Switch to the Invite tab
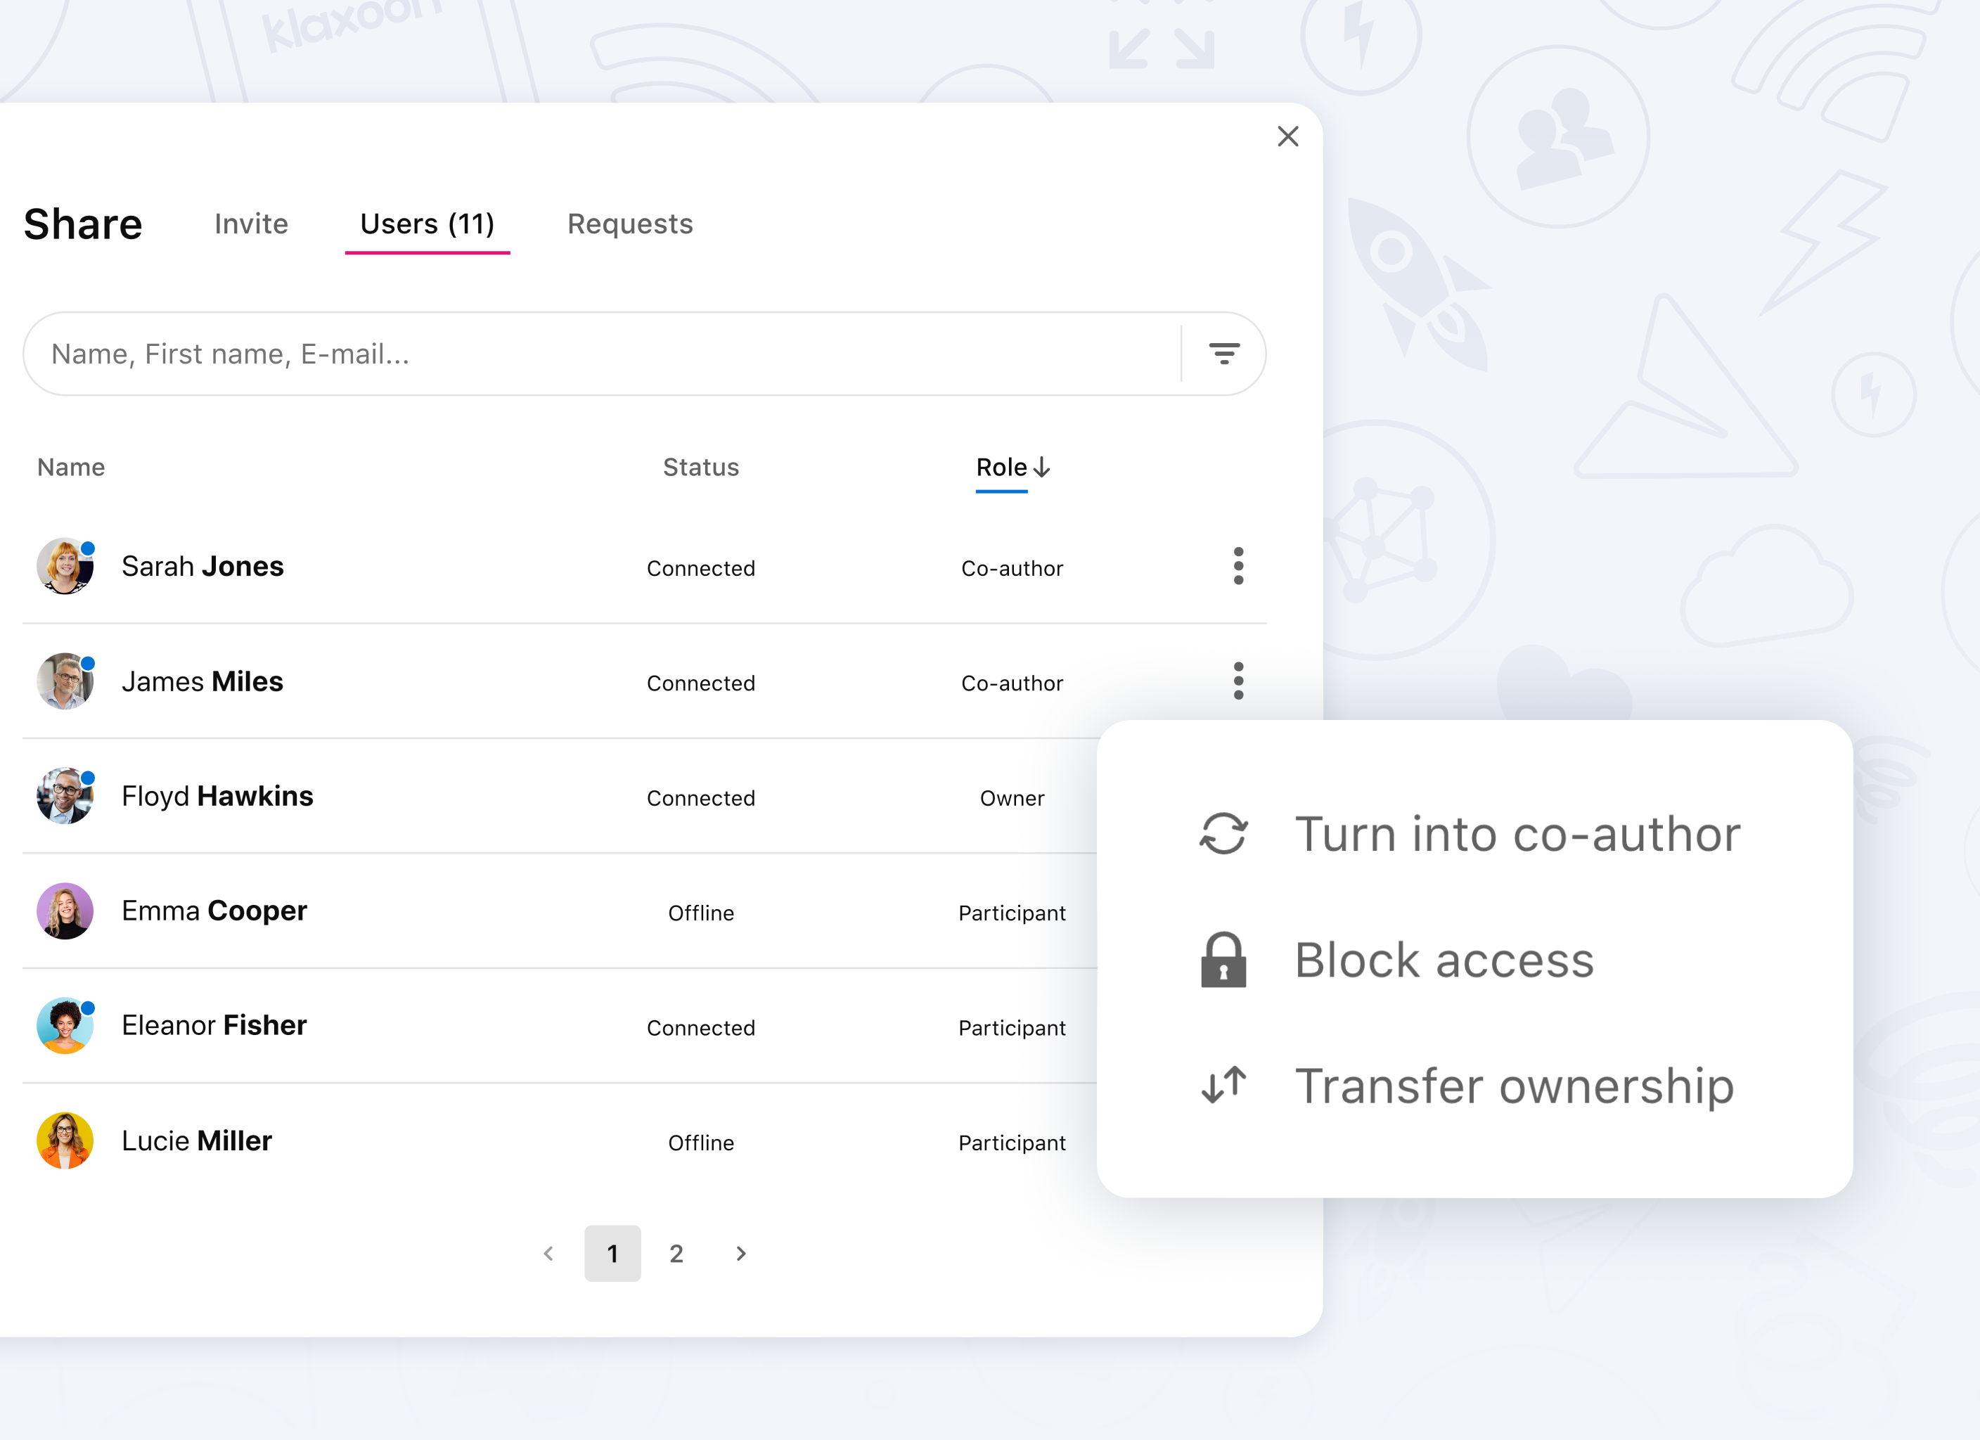Viewport: 1980px width, 1440px height. [x=250, y=224]
